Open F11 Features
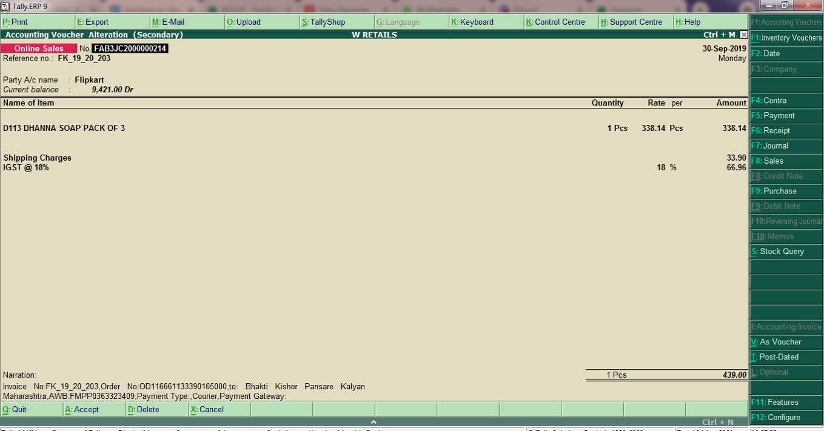 [786, 403]
